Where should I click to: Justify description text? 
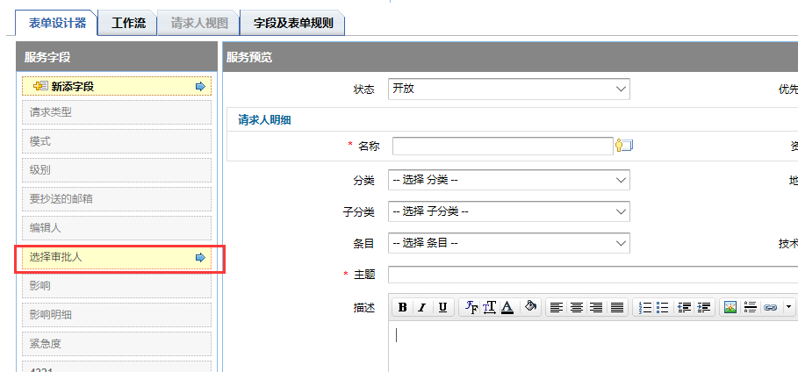coord(617,307)
